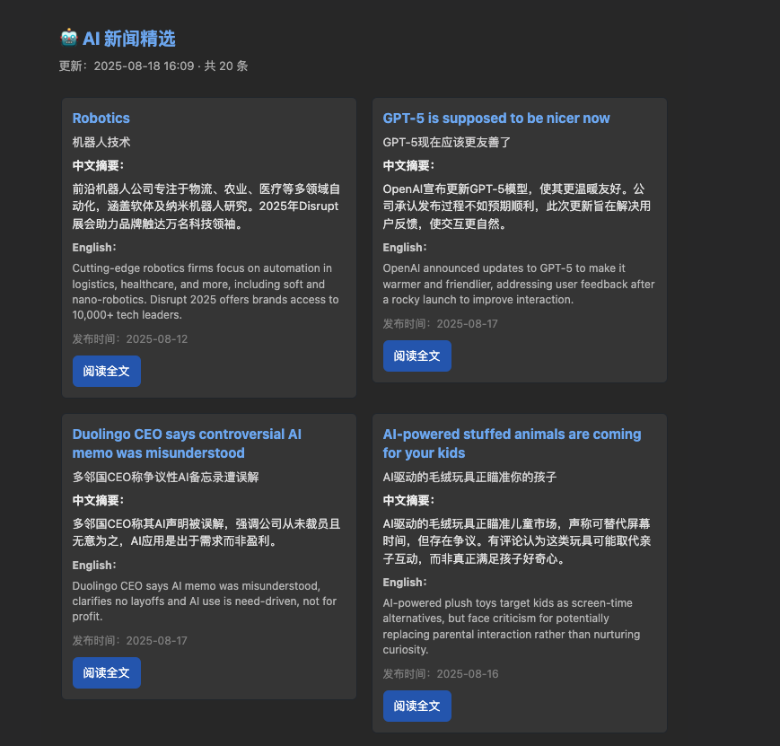Click 阅读全文 button in stuffed animals card

pos(416,706)
